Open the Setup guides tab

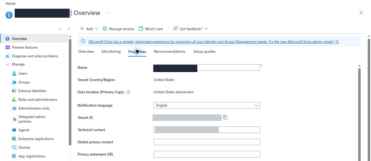pyautogui.click(x=204, y=52)
